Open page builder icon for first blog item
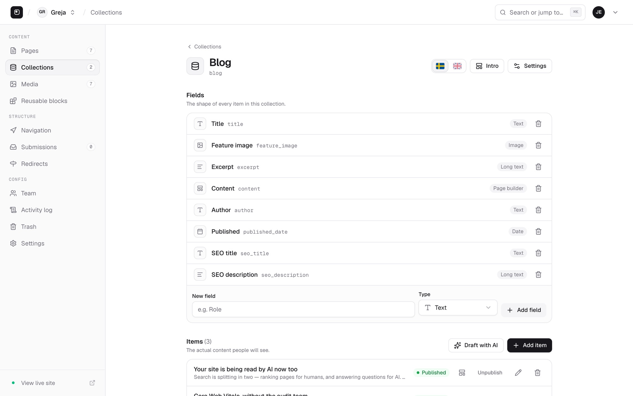The height and width of the screenshot is (396, 633). pos(462,373)
